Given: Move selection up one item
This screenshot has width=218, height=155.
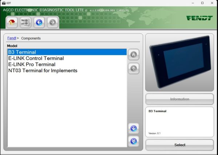Looking at the screenshot, I should (x=133, y=68).
